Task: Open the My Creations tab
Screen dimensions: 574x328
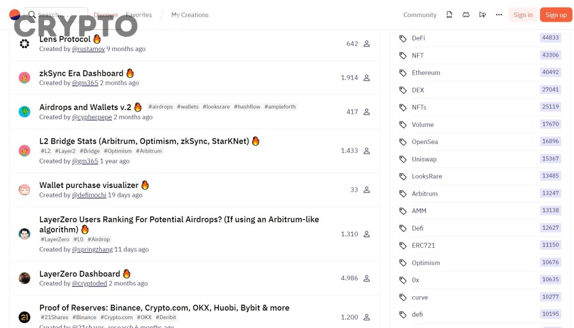Action: pos(189,15)
